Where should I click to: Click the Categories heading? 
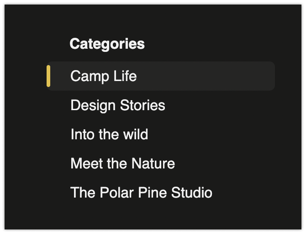107,44
